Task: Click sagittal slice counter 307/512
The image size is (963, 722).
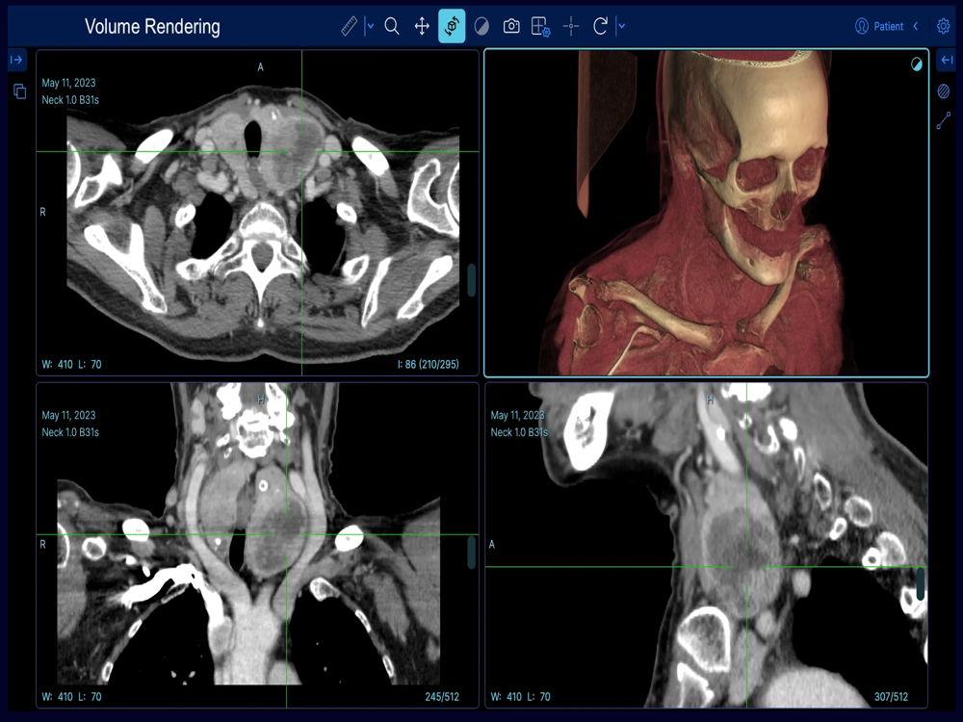Action: [x=891, y=697]
